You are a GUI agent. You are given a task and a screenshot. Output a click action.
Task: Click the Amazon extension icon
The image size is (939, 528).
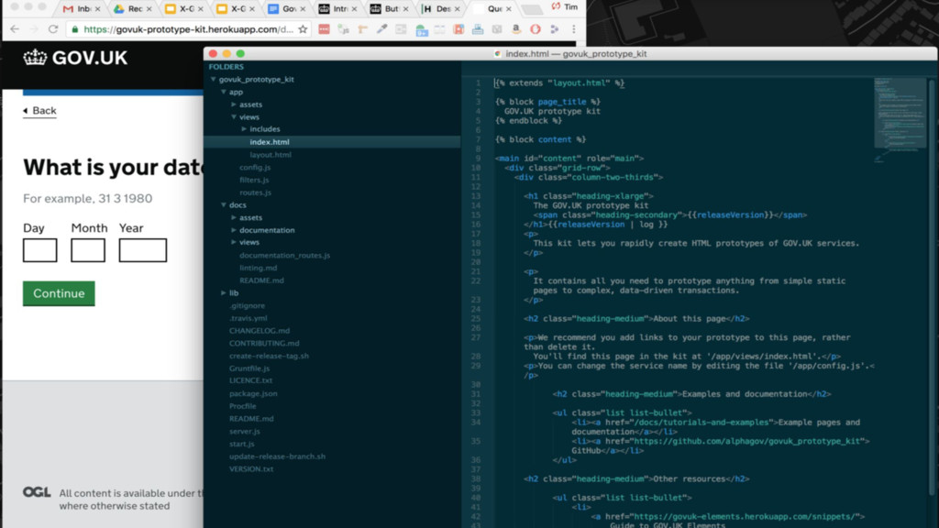pos(515,28)
